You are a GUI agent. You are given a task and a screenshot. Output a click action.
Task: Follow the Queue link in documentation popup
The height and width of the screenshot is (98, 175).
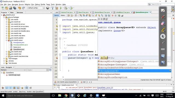[x=117, y=31]
